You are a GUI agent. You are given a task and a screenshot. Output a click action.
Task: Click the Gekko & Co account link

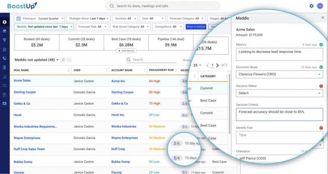point(120,104)
